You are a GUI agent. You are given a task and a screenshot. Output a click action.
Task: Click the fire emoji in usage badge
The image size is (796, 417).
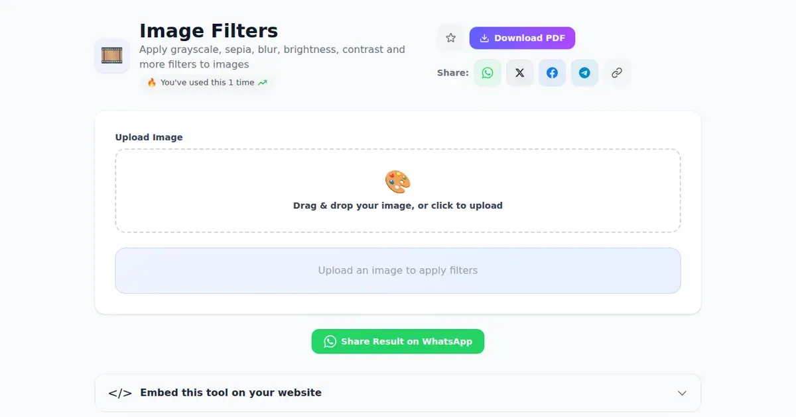tap(152, 83)
